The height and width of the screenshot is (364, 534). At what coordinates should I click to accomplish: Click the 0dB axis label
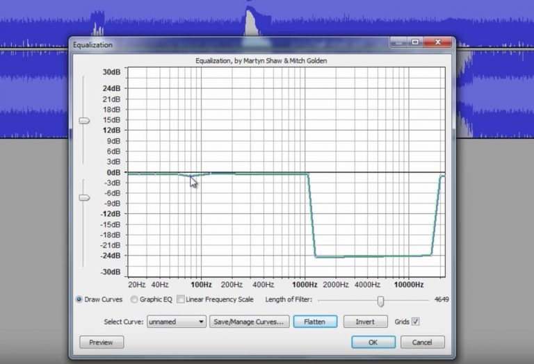[x=113, y=172]
